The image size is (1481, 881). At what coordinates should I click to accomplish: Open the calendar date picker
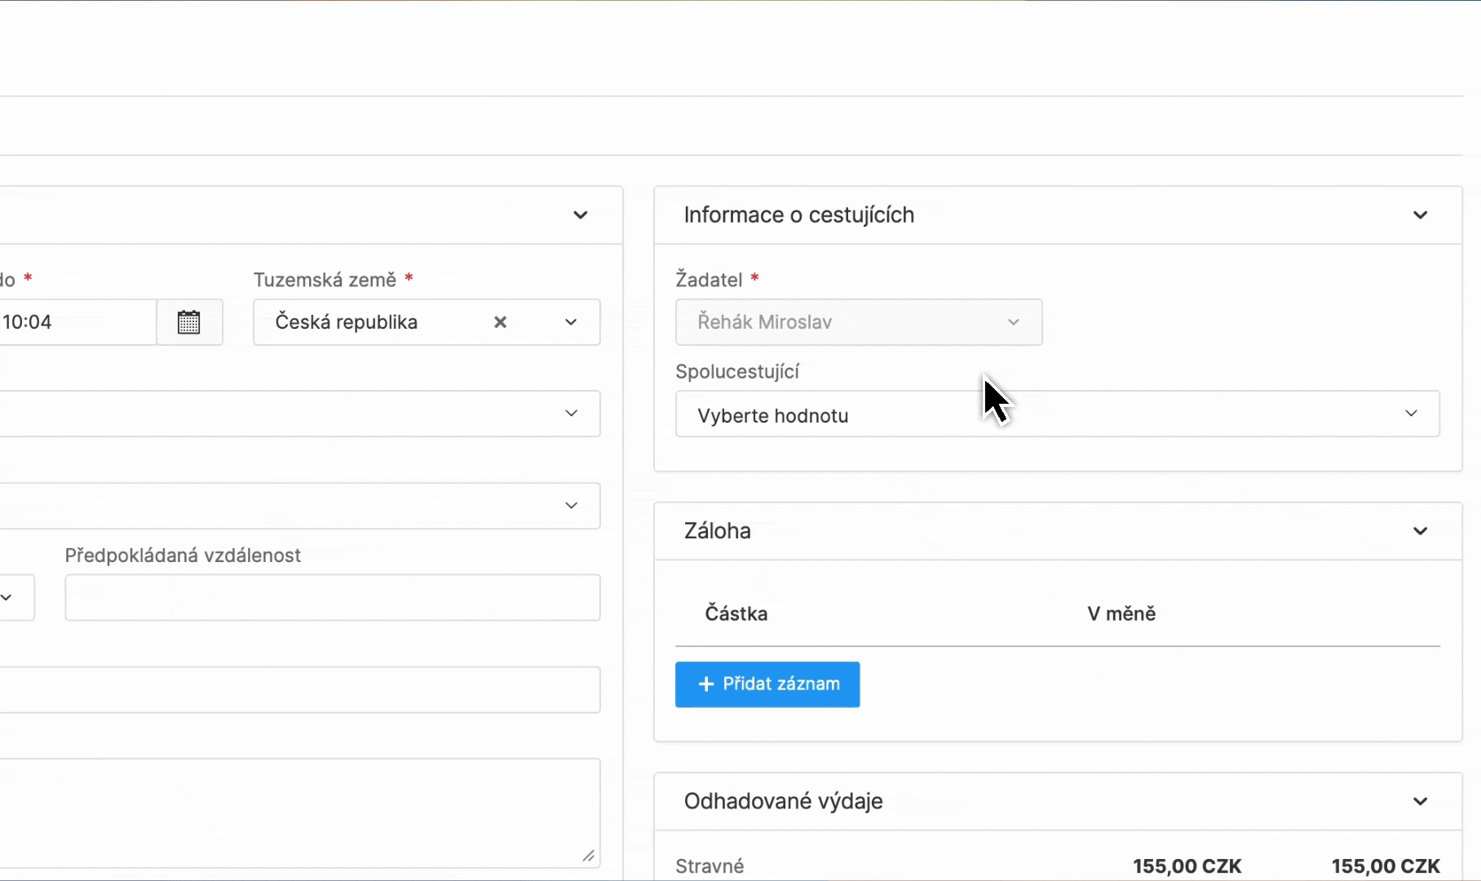(189, 321)
